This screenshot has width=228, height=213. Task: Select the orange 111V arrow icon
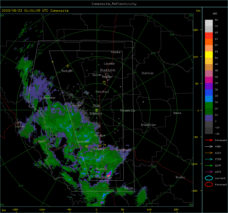click(209, 153)
